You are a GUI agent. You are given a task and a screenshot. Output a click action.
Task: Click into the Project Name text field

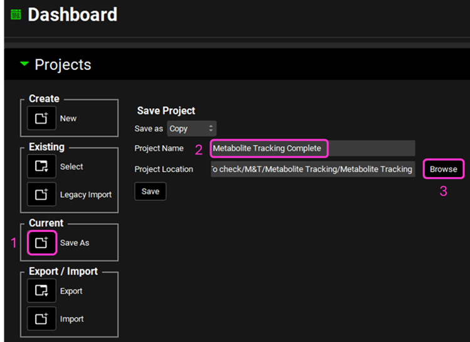tap(312, 148)
